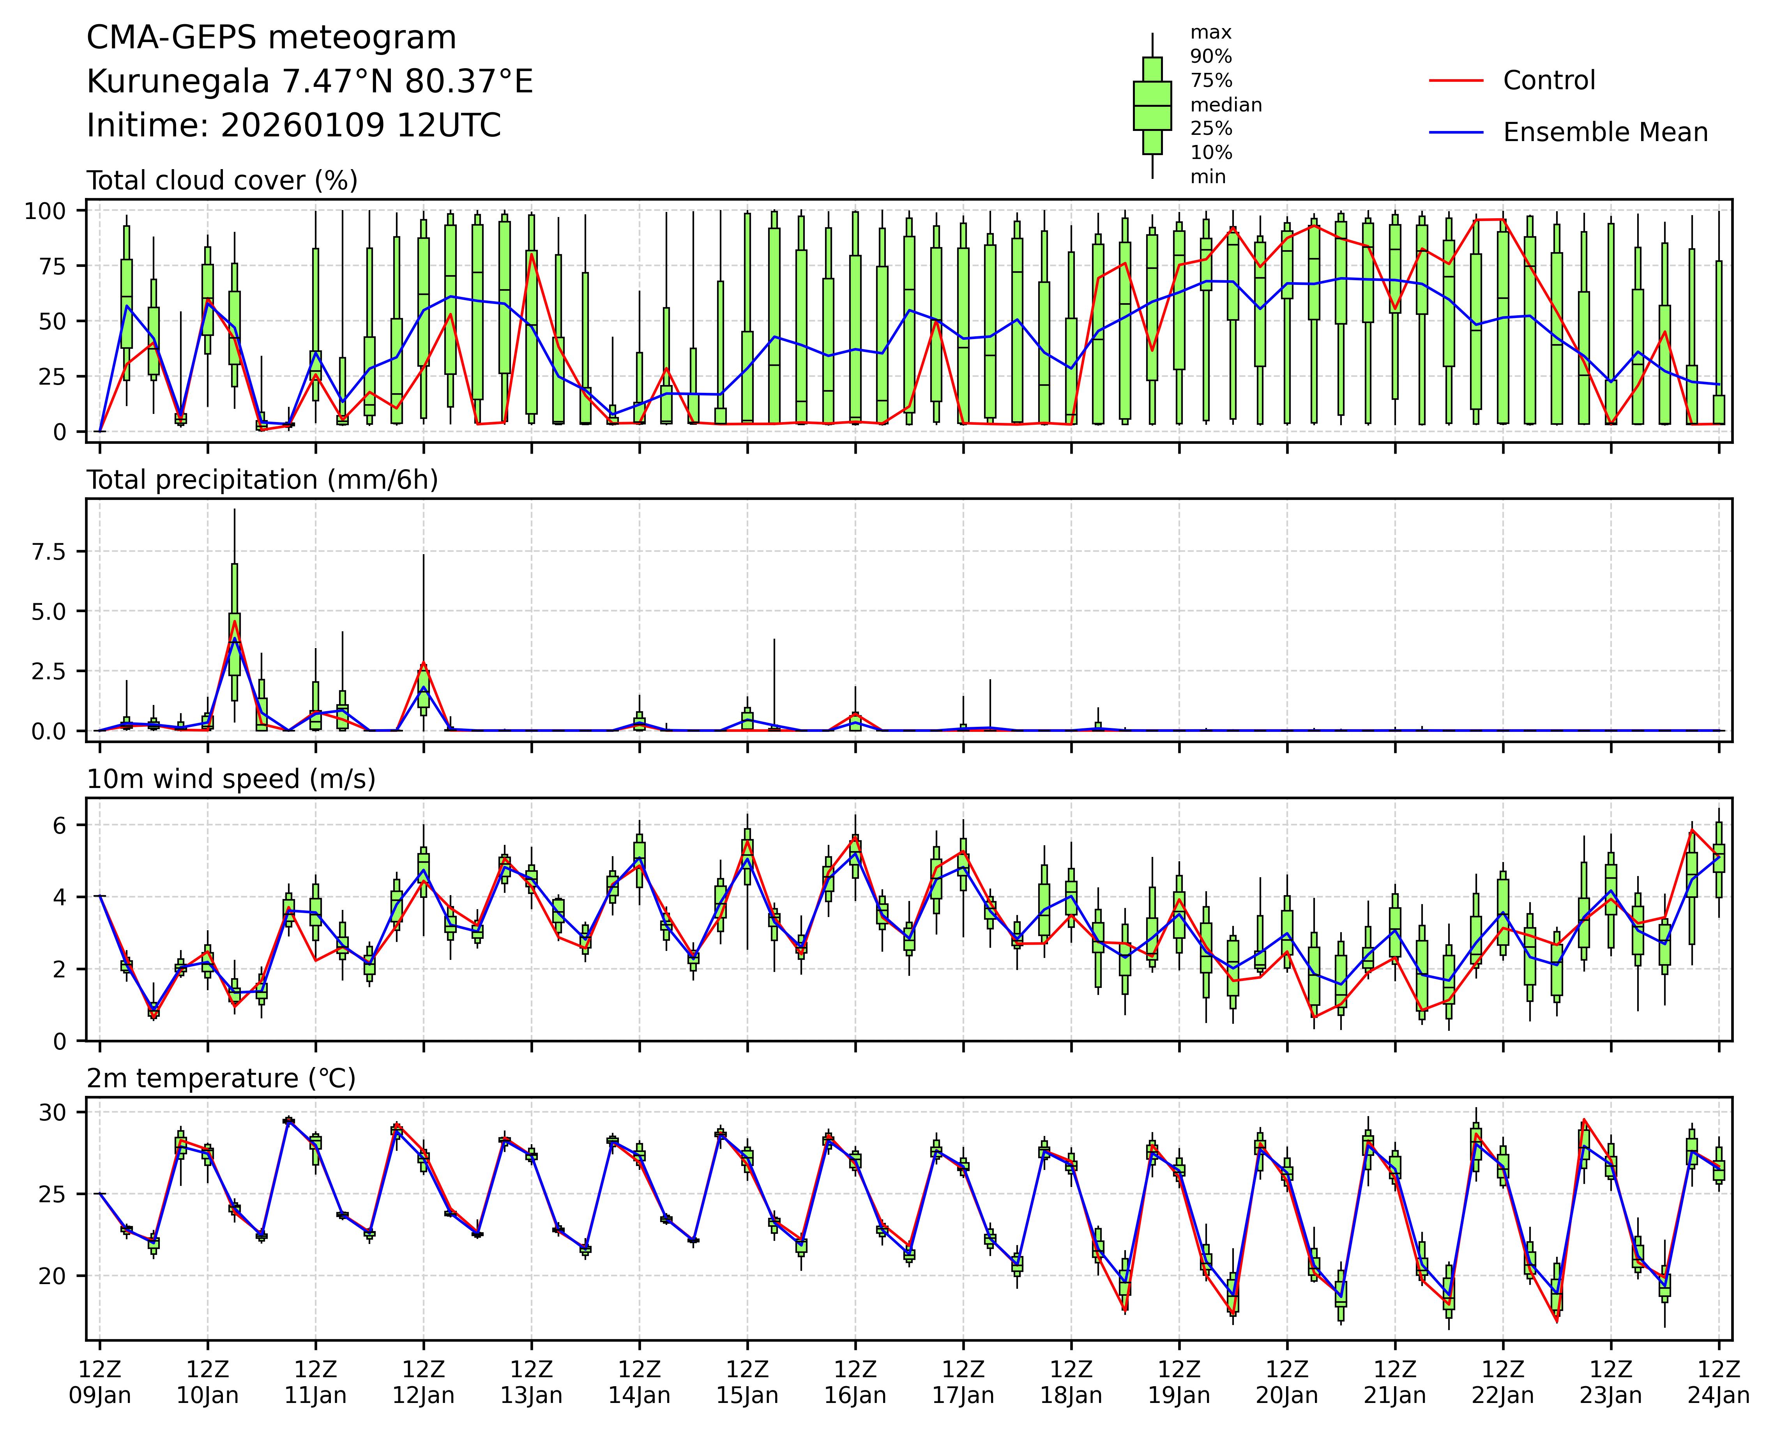Click the 'Total precipitation (mm/6h)' panel title
Viewport: 1774px width, 1431px height.
tap(262, 480)
